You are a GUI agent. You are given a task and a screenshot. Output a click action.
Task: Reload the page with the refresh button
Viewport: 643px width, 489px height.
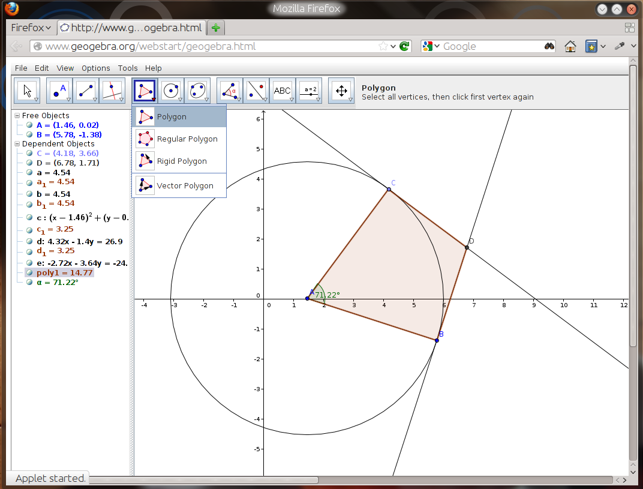(404, 46)
